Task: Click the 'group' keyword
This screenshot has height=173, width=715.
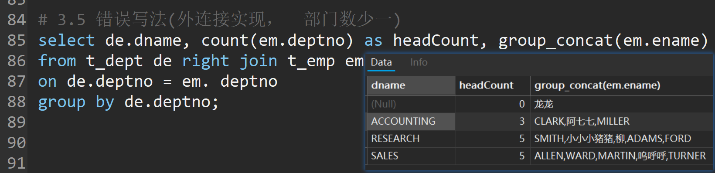Action: (61, 102)
